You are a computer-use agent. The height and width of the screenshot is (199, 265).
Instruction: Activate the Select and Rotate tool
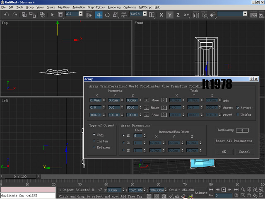107,15
